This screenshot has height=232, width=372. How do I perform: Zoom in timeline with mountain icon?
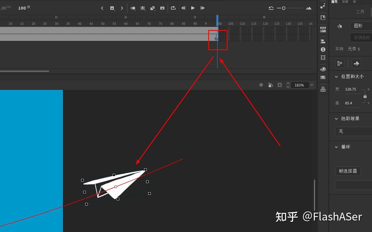click(309, 8)
